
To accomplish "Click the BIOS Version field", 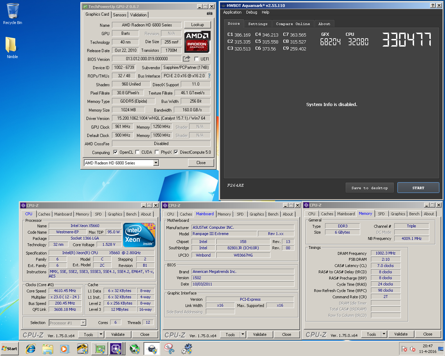I will 147,59.
